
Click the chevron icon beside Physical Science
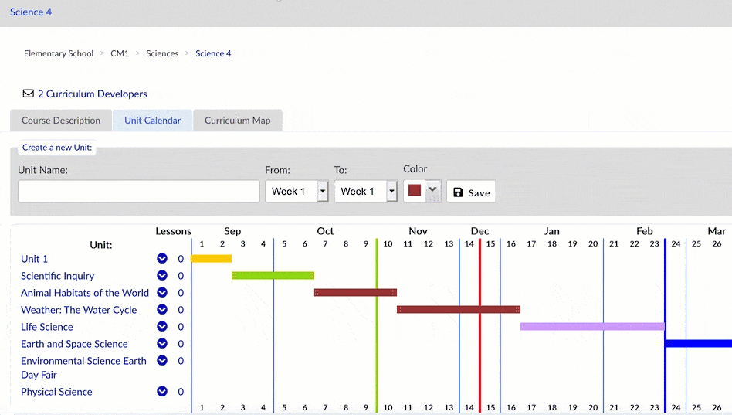click(x=162, y=392)
